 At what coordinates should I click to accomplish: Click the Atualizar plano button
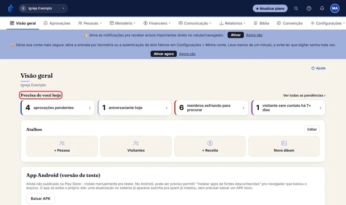pos(270,8)
